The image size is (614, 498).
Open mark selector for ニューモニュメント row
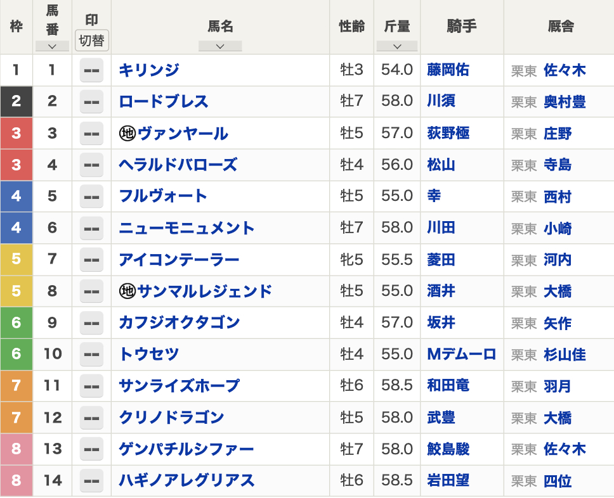coord(91,229)
